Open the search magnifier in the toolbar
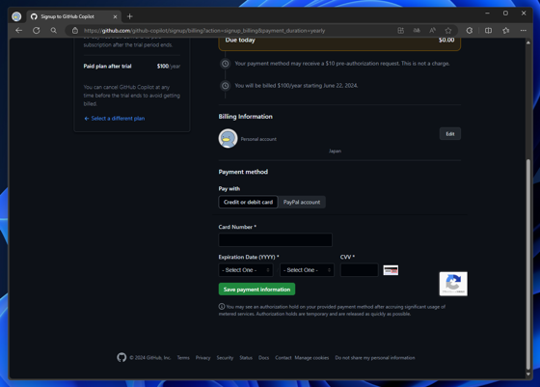 tap(54, 31)
